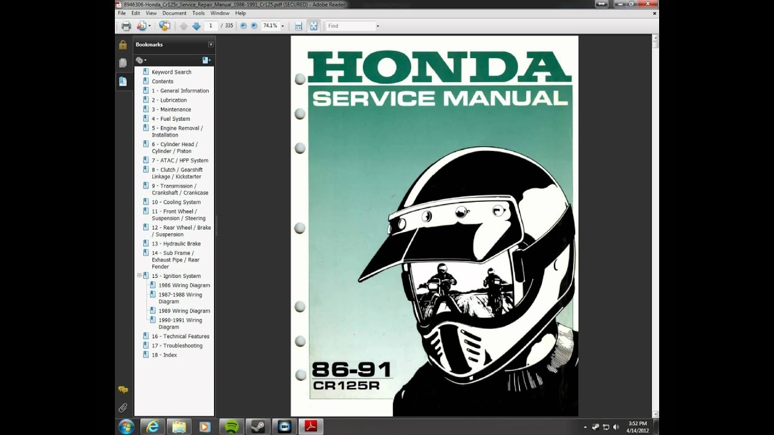Open 11 - Front Wheel / Suspension bookmark
This screenshot has width=774, height=435.
coord(178,215)
